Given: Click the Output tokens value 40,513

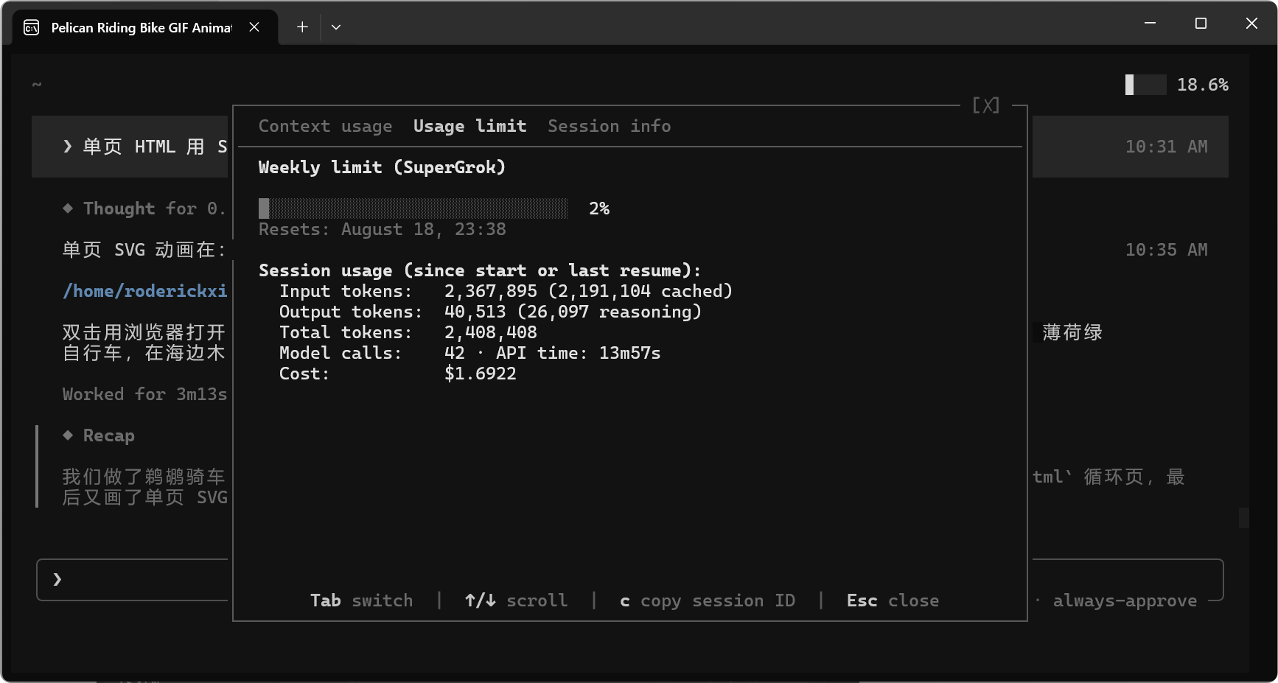Looking at the screenshot, I should (x=475, y=312).
